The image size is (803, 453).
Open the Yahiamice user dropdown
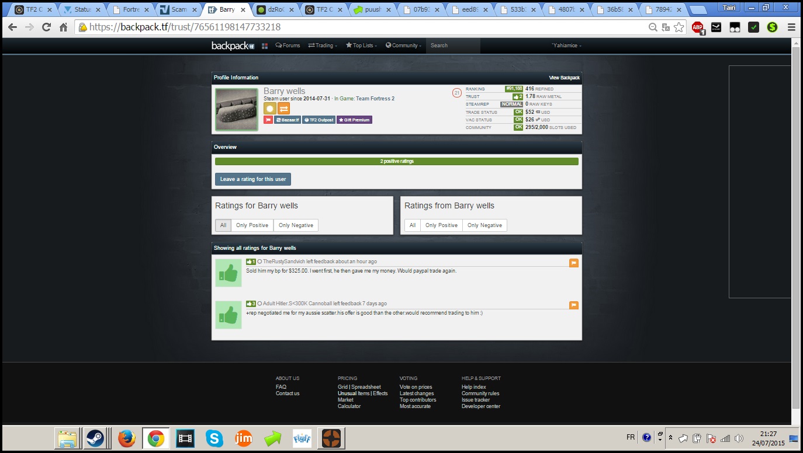coord(566,46)
